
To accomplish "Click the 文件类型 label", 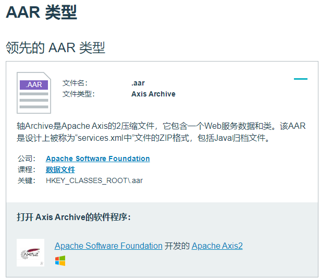I will point(79,94).
